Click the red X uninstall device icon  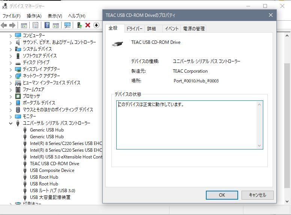tap(88, 25)
